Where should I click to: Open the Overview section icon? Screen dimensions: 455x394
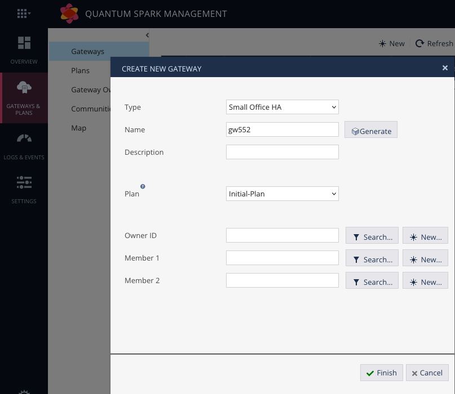point(23,42)
